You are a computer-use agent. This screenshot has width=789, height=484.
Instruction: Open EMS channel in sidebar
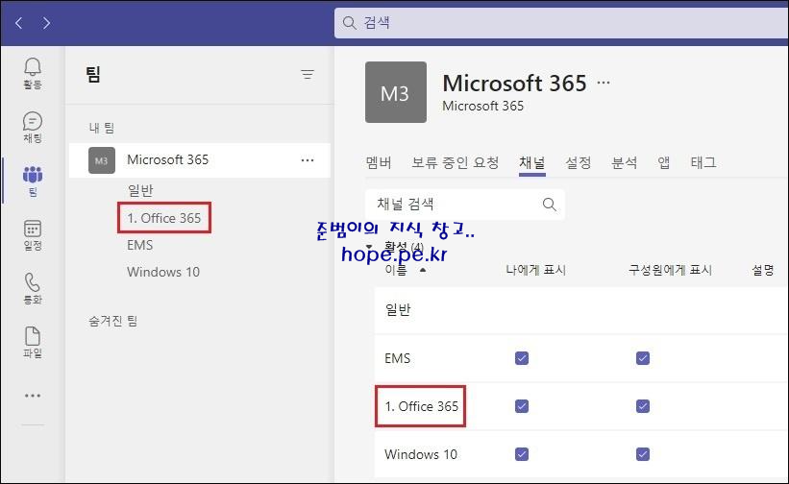click(x=140, y=245)
